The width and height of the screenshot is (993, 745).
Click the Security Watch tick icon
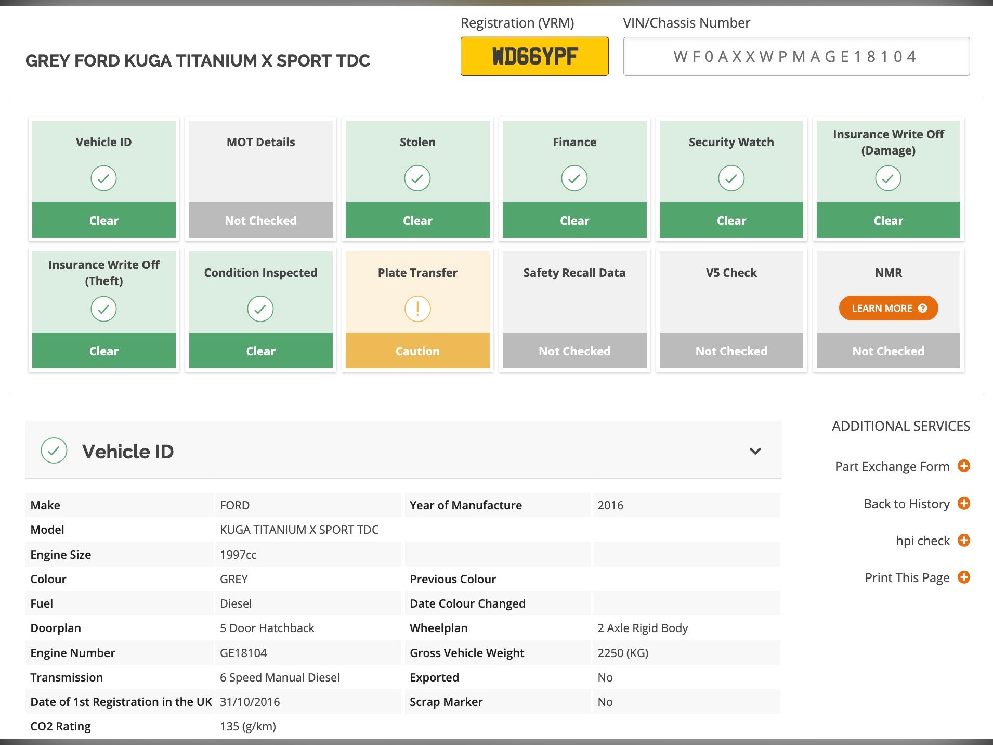[731, 178]
